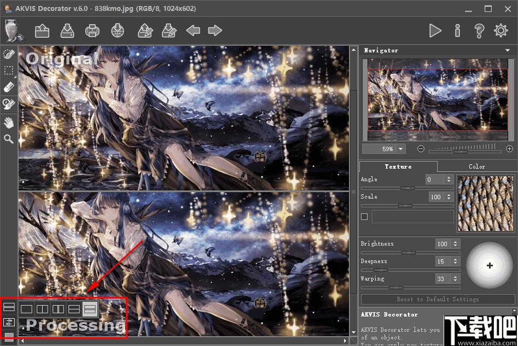Viewport: 518px width, 346px height.
Task: Step the Warping value using its spinner
Action: coord(455,279)
